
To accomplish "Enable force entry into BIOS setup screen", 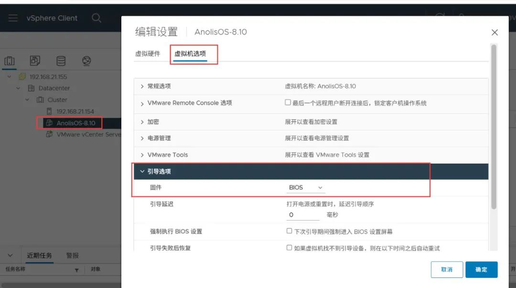I will 289,231.
